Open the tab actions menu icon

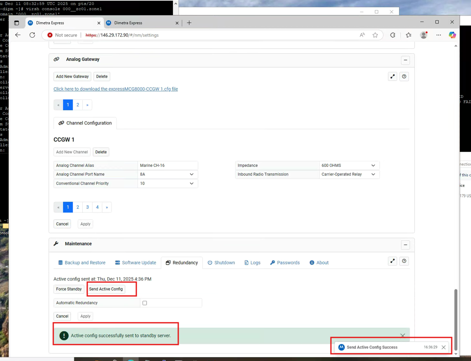[16, 23]
